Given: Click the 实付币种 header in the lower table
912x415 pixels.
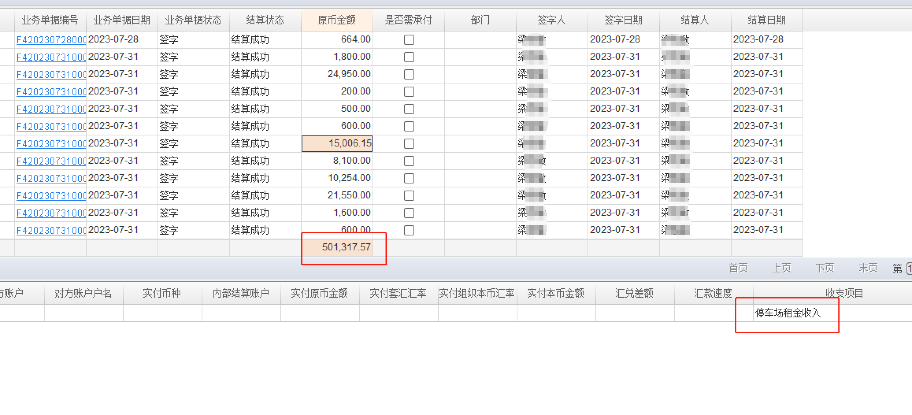Looking at the screenshot, I should coord(163,293).
